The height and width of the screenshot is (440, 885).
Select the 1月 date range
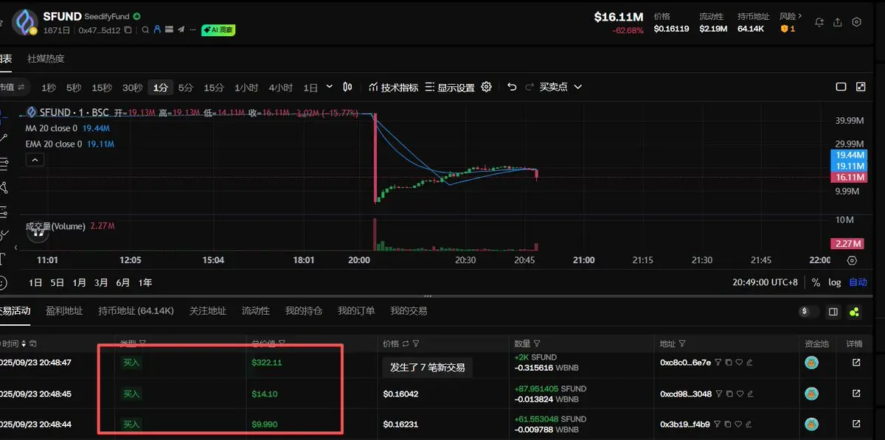(79, 282)
